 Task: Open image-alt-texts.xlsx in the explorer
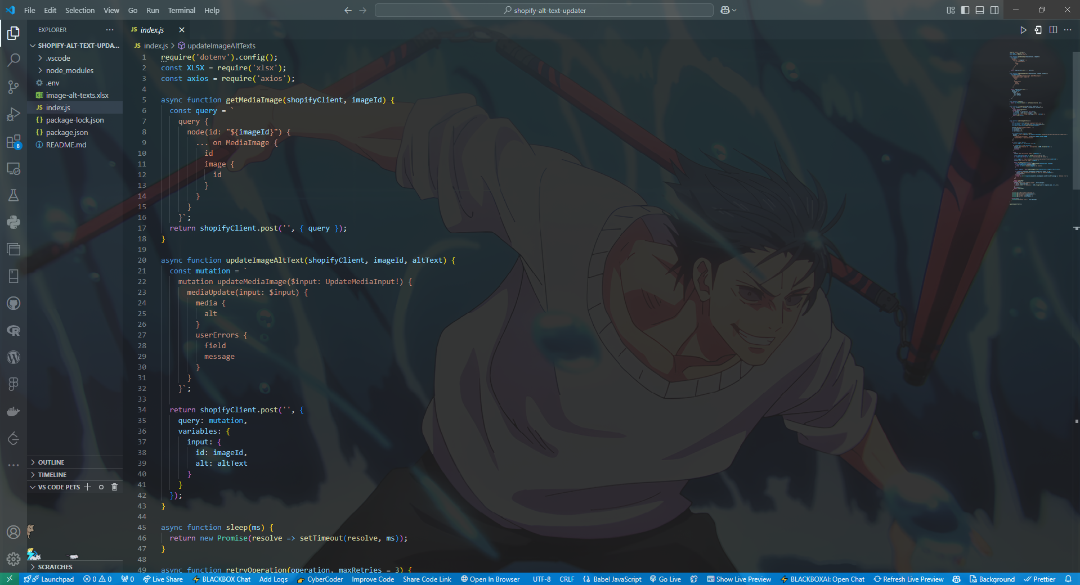point(75,95)
